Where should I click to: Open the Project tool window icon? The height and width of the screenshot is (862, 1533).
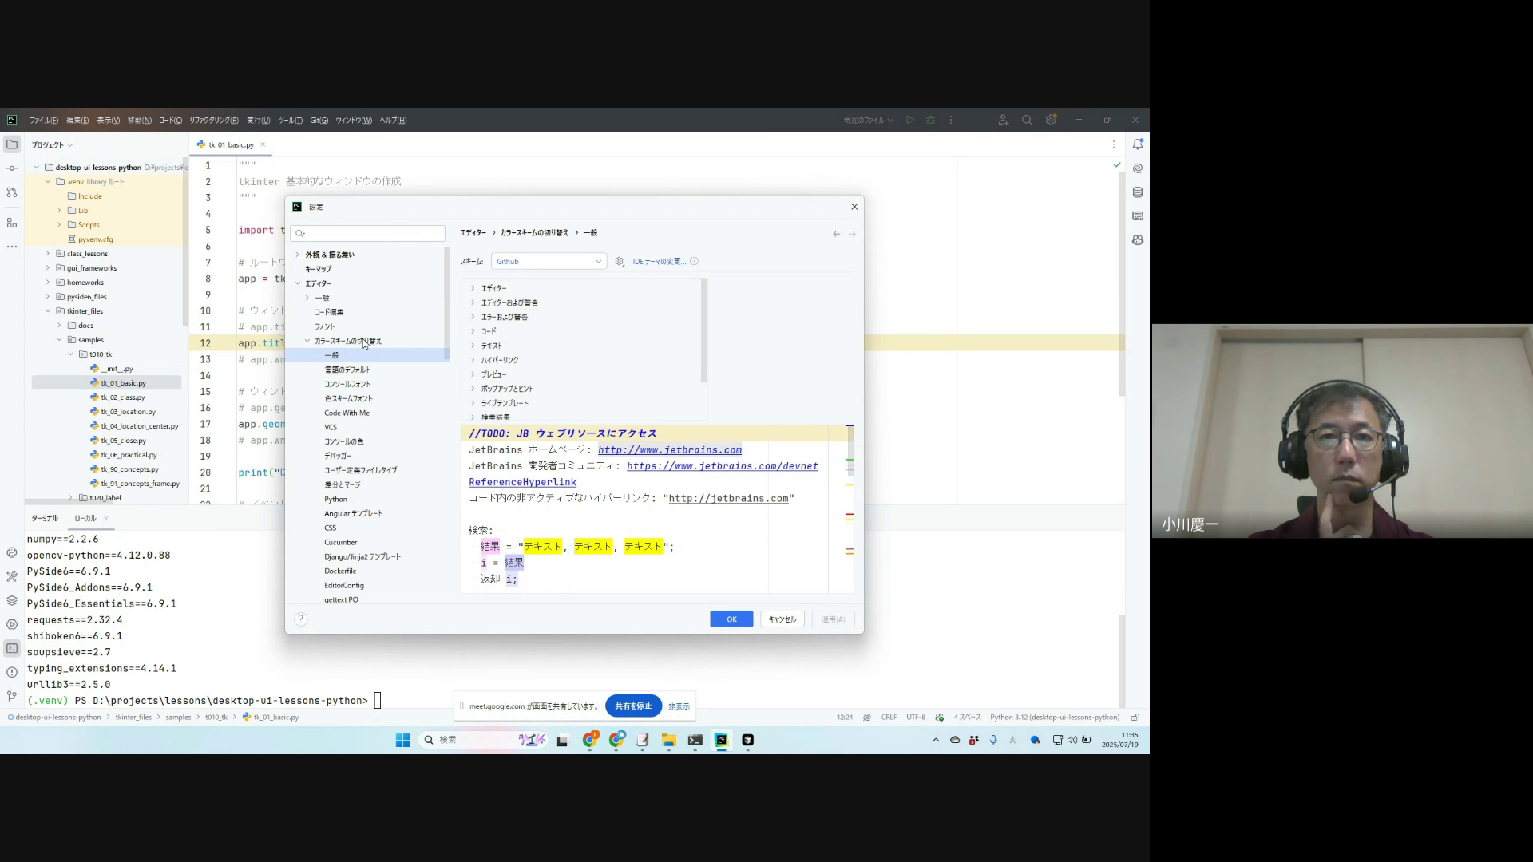pyautogui.click(x=12, y=144)
